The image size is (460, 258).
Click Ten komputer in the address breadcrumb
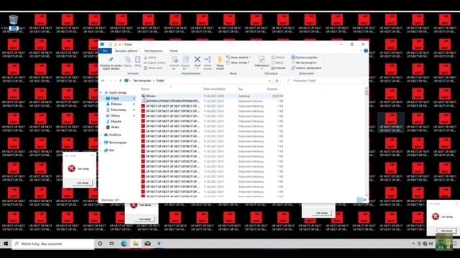point(142,80)
